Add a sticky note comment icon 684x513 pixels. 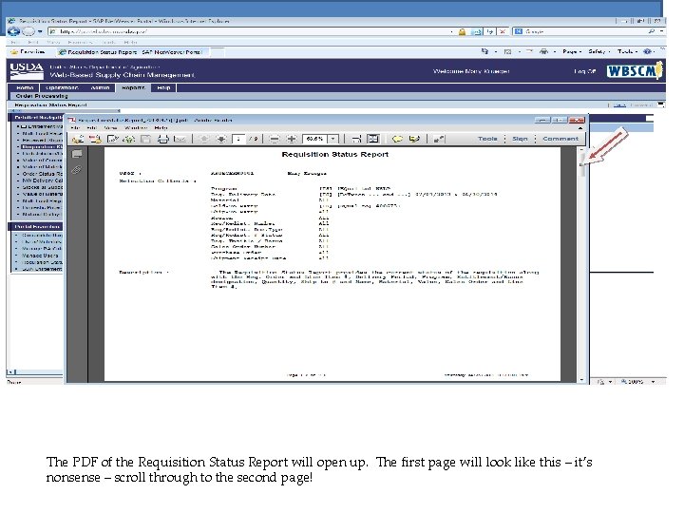[397, 140]
